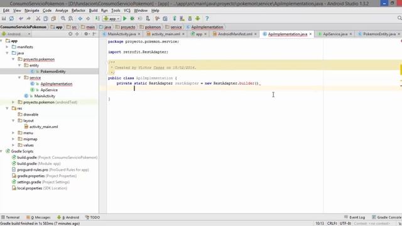The image size is (402, 226).
Task: Open the Gradle Console
Action: [387, 217]
